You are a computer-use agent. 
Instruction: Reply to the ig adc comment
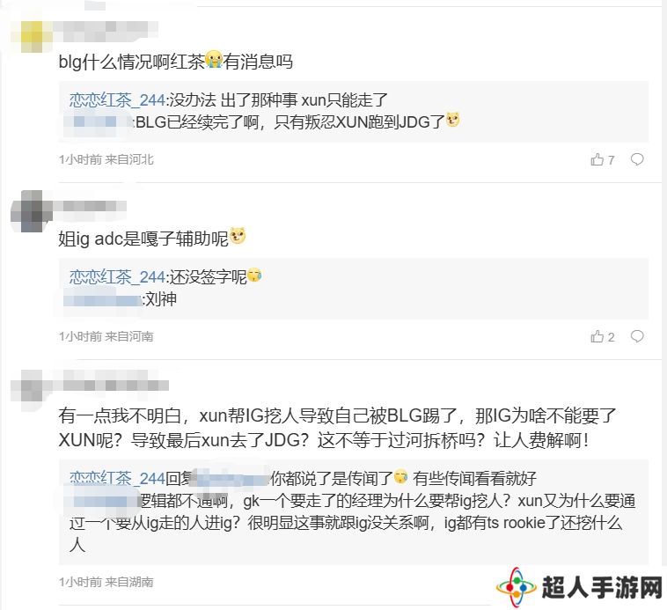click(x=637, y=336)
